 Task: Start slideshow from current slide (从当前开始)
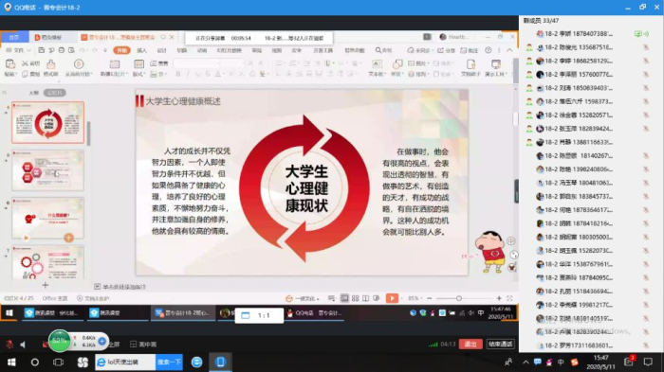tap(79, 63)
